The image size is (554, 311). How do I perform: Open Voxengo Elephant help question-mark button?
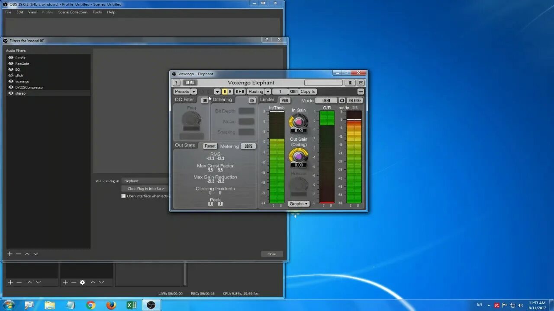(176, 83)
